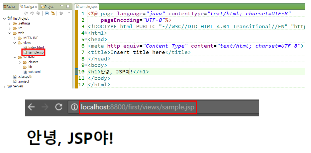Viewport: 311px width, 153px height.
Task: Click the DOCTYPE declaration on line 3
Action: (197, 27)
